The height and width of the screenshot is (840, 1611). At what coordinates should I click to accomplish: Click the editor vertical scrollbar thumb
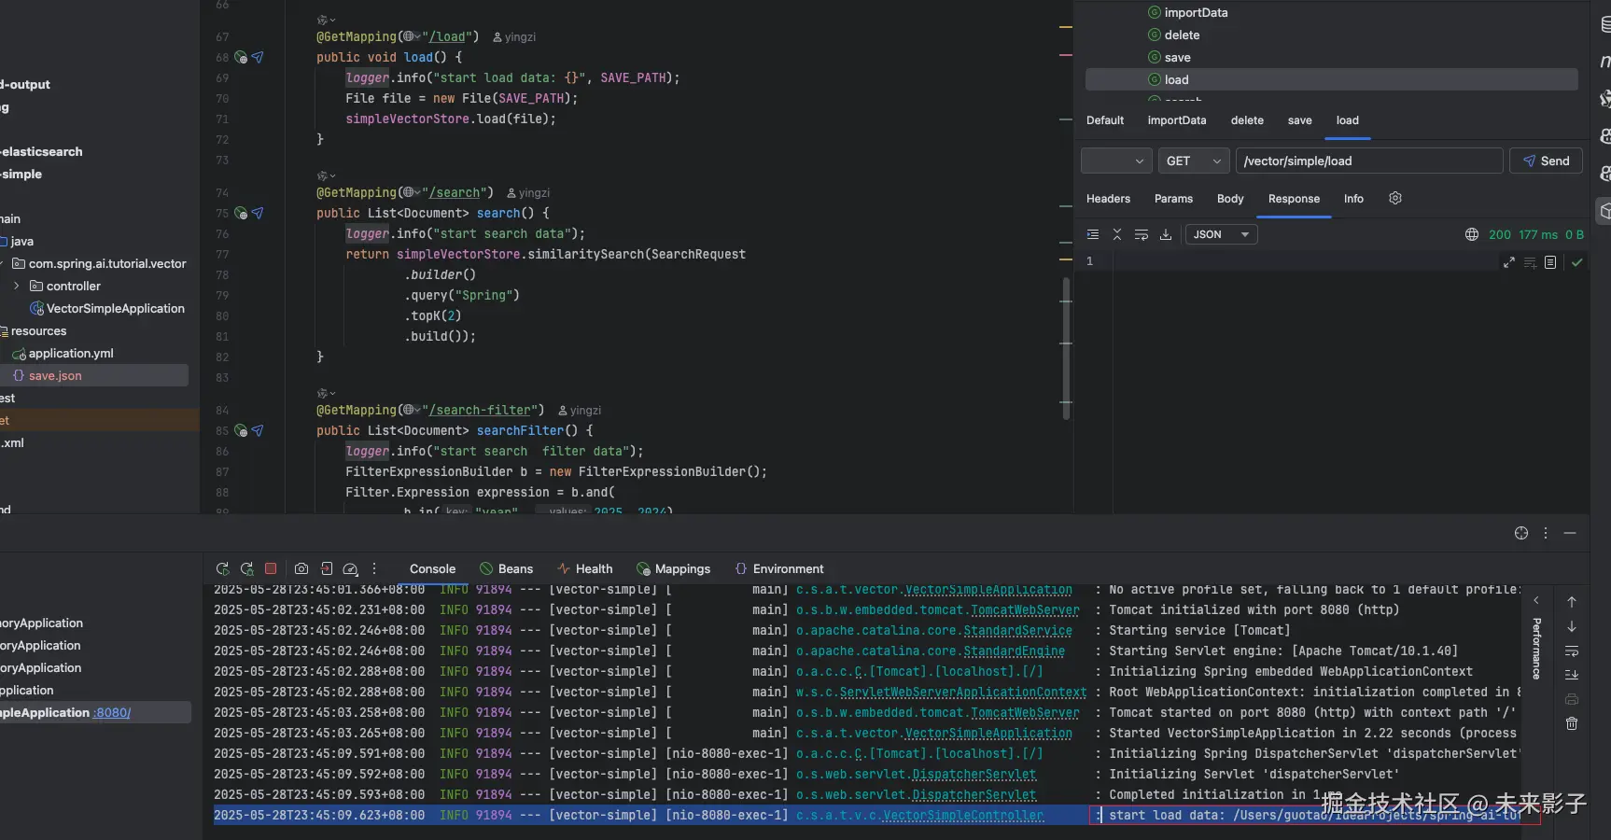coord(1065,347)
